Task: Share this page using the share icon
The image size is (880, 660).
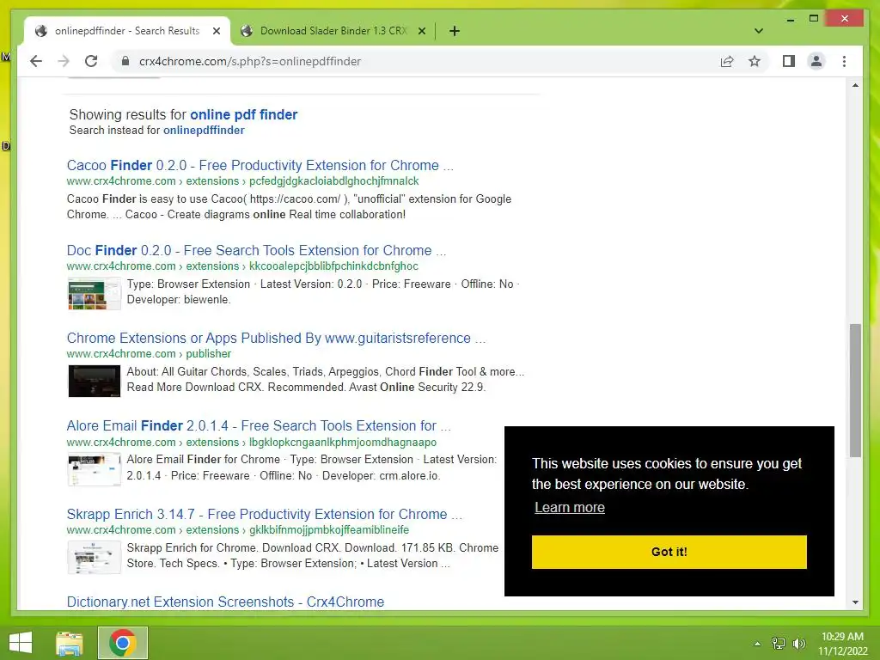Action: coord(727,61)
